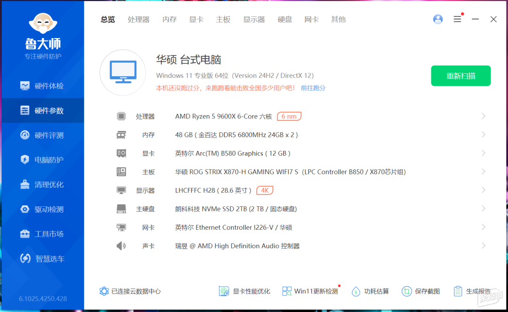Click the 网卡 network adapter icon
Image resolution: width=508 pixels, height=312 pixels.
pyautogui.click(x=121, y=227)
